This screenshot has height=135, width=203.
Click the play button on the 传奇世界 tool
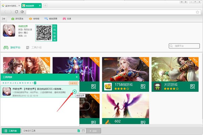(x=74, y=91)
